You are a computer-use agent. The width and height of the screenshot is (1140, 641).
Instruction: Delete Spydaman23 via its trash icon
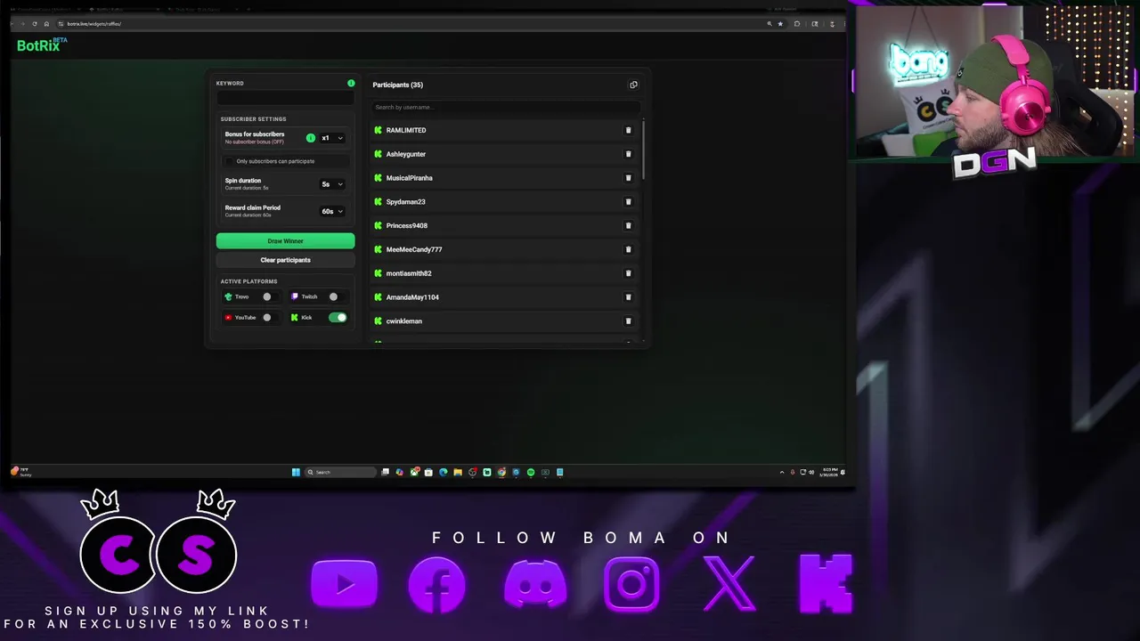tap(628, 202)
